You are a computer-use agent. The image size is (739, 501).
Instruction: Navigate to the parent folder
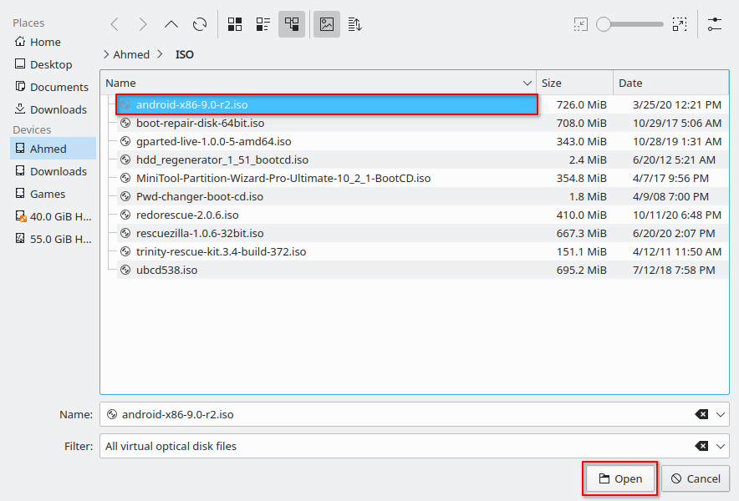click(x=171, y=24)
